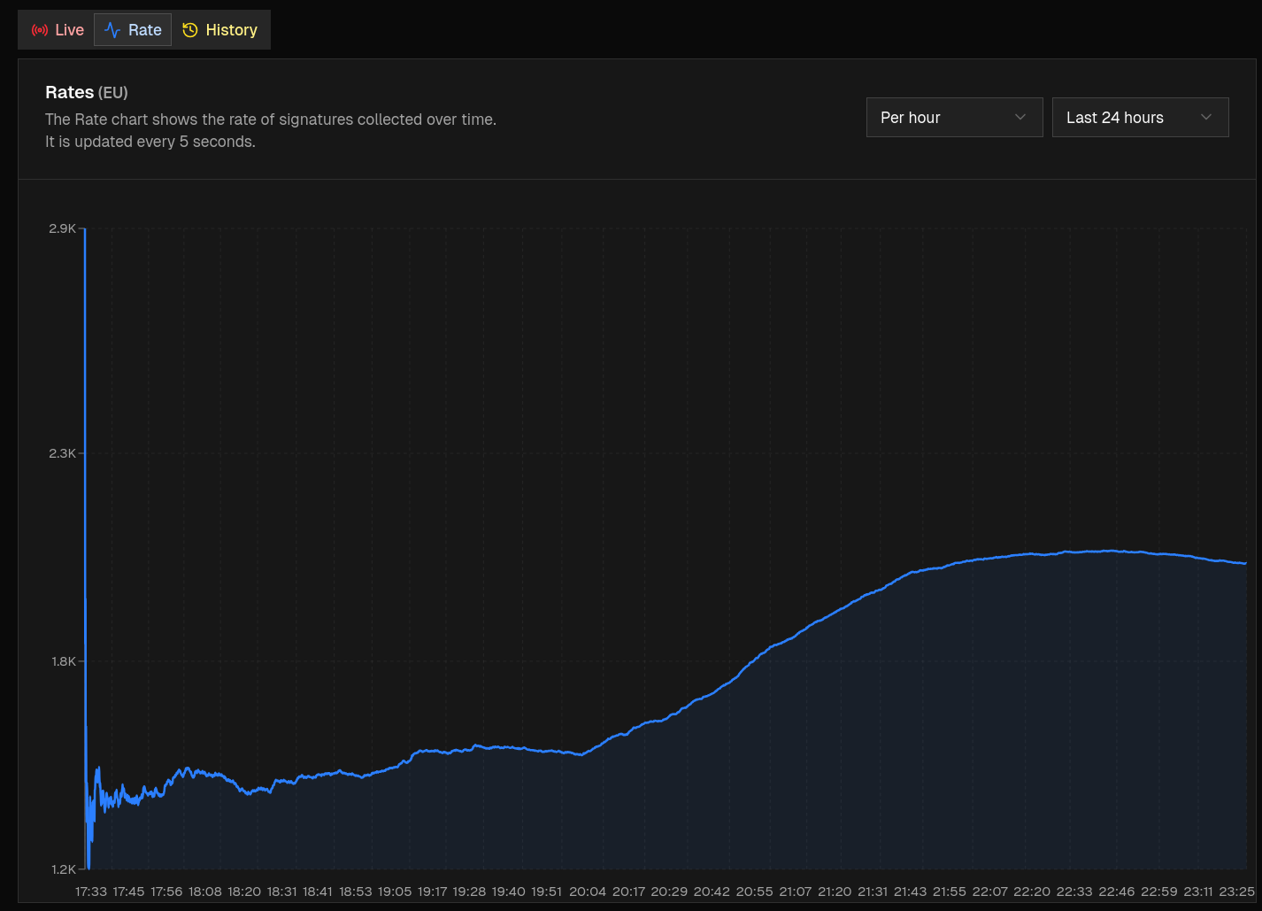The width and height of the screenshot is (1262, 911).
Task: Switch to the Live tab
Action: (57, 30)
